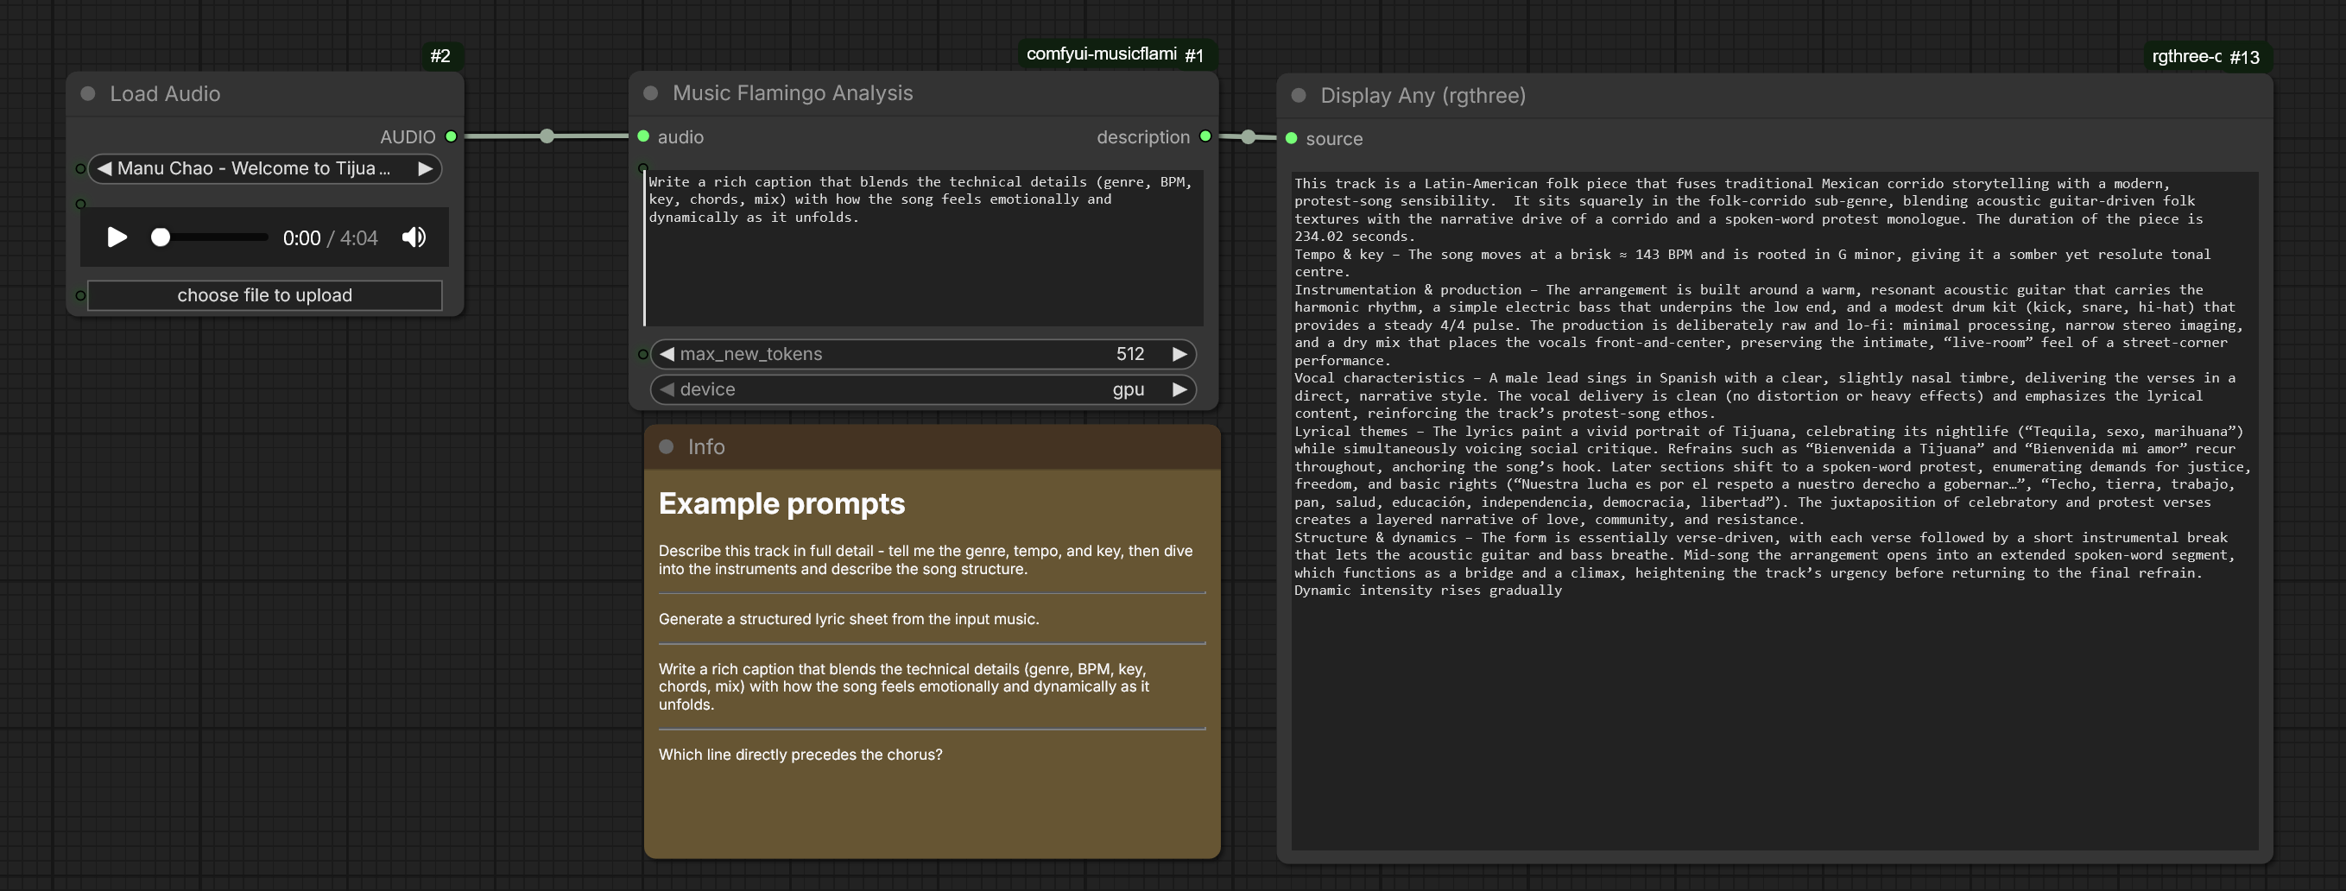
Task: Select previous audio file with left arrow
Action: pyautogui.click(x=104, y=168)
